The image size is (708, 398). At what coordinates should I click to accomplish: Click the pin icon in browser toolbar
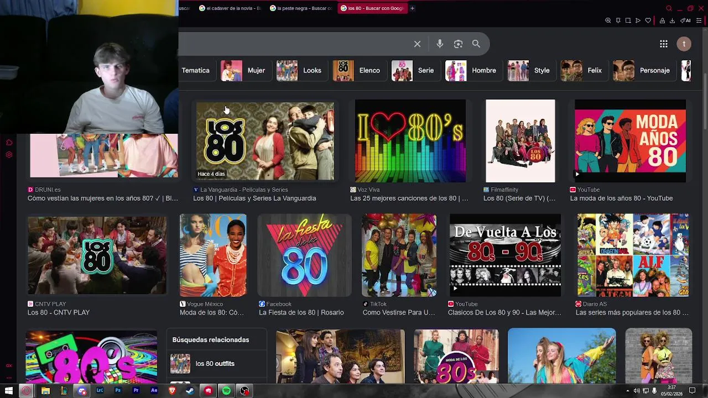(x=618, y=20)
